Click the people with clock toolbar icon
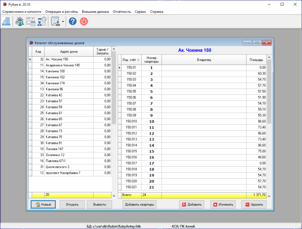This screenshot has height=229, width=302. click(42, 22)
